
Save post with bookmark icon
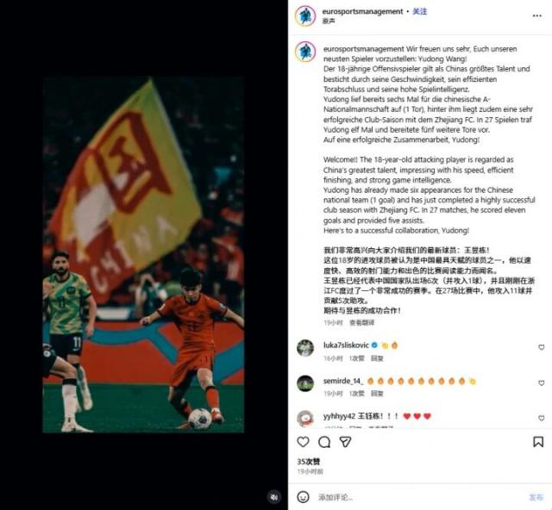click(538, 442)
